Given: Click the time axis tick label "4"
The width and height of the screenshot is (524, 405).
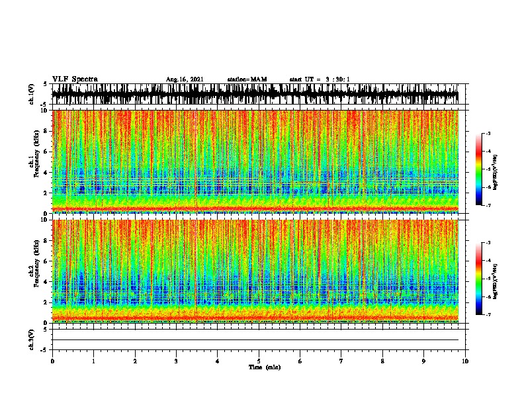Looking at the screenshot, I should pyautogui.click(x=218, y=361).
